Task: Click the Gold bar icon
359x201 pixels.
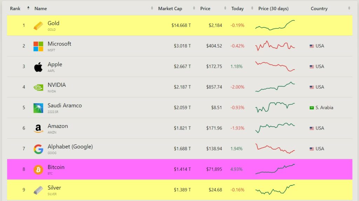Action: (38, 26)
